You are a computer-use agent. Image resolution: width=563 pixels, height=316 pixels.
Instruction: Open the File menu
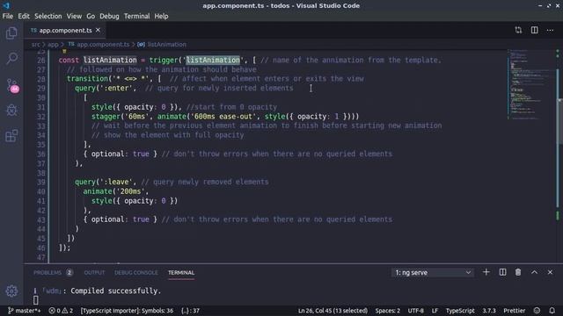tap(8, 16)
